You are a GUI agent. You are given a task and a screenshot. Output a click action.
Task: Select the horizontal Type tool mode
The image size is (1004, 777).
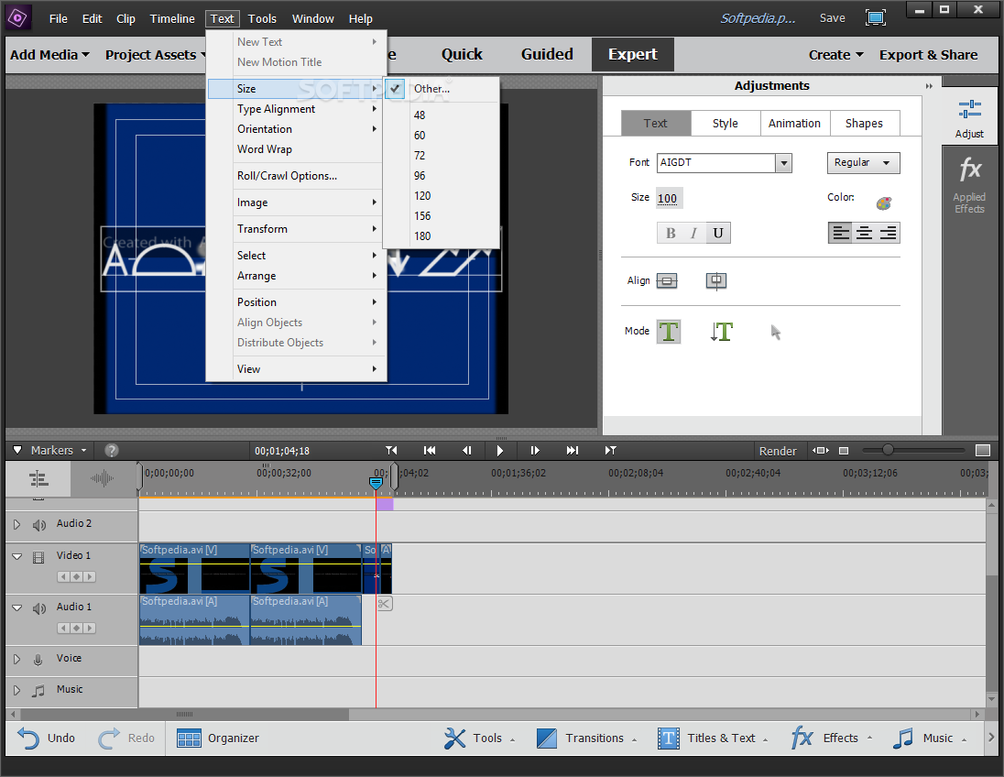point(669,331)
